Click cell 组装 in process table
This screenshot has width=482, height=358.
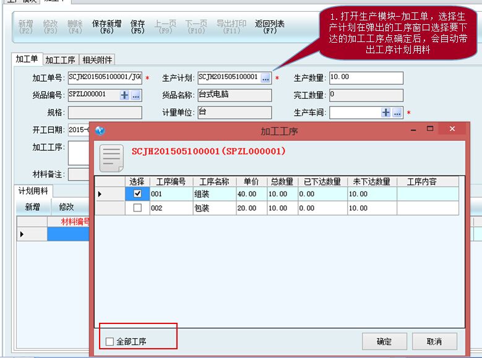coord(214,194)
